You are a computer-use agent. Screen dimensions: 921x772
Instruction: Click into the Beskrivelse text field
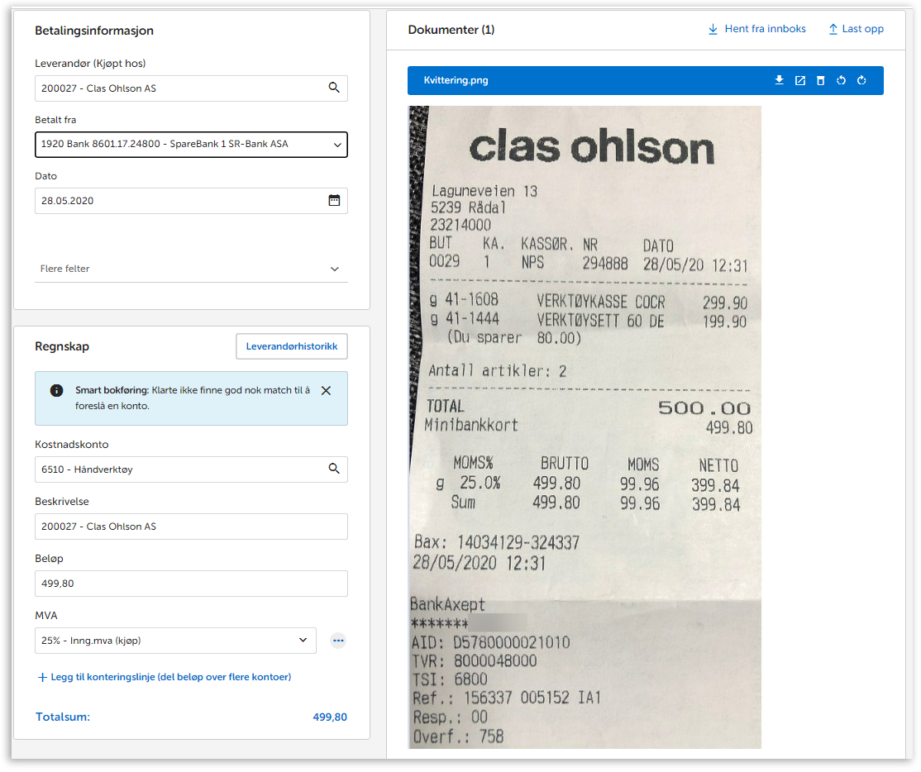click(191, 527)
